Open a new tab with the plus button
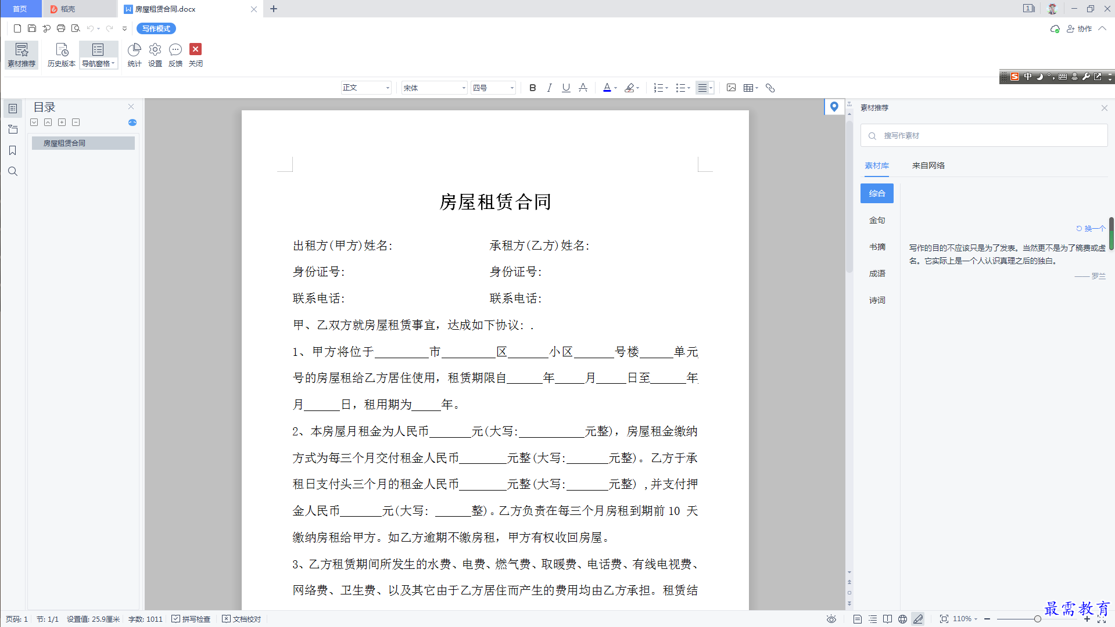Viewport: 1115px width, 627px height. pos(274,9)
